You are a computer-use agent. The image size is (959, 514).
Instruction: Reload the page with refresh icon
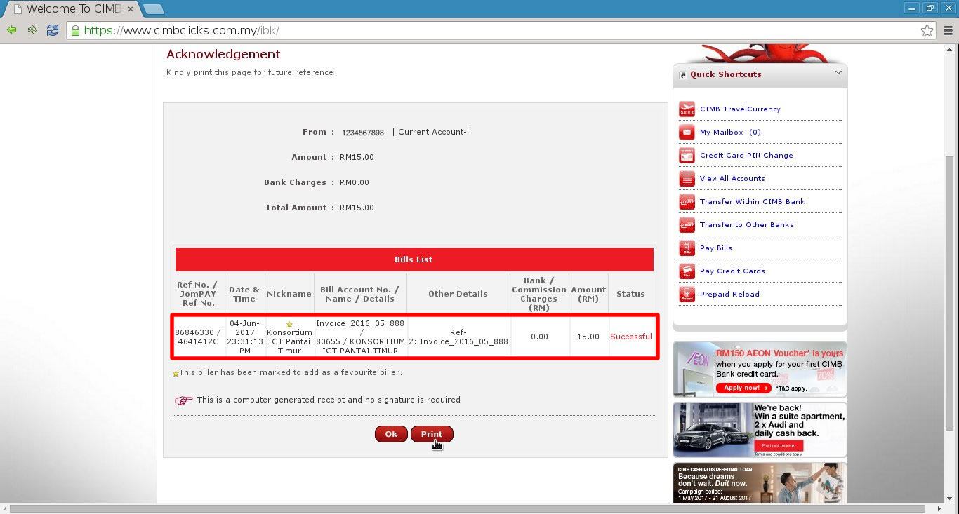pyautogui.click(x=53, y=30)
